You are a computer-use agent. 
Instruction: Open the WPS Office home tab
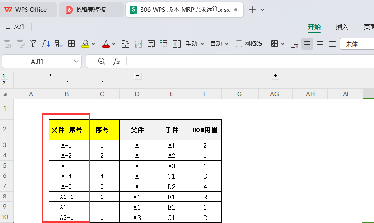(x=28, y=9)
